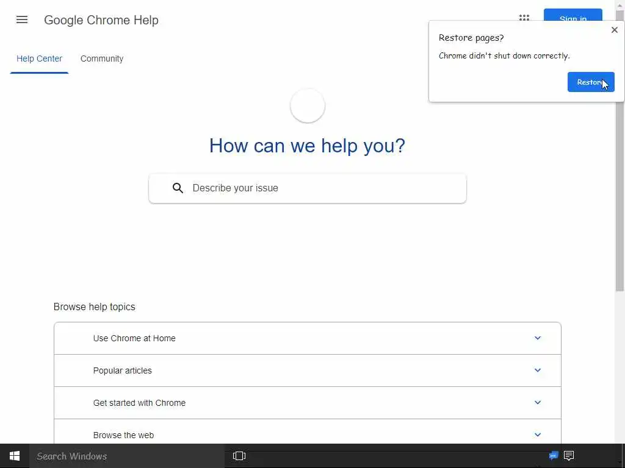The width and height of the screenshot is (625, 468).
Task: Open the Action Center notifications icon
Action: click(x=569, y=456)
